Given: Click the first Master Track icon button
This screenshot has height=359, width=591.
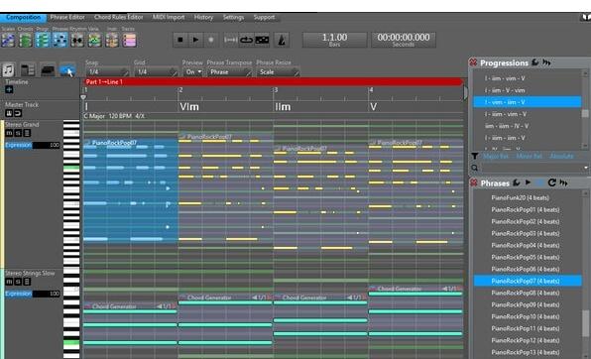Looking at the screenshot, I should coord(8,113).
